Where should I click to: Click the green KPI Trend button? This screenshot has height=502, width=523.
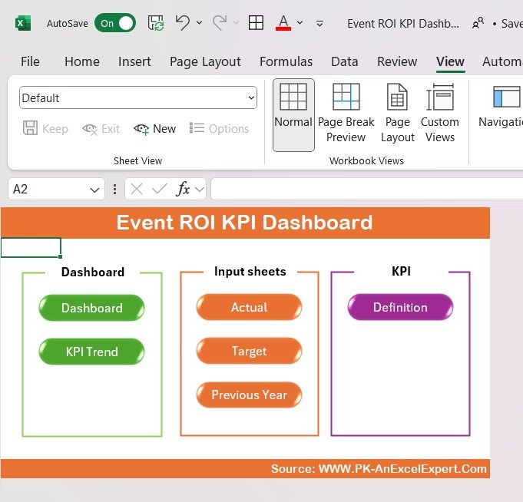pos(91,352)
